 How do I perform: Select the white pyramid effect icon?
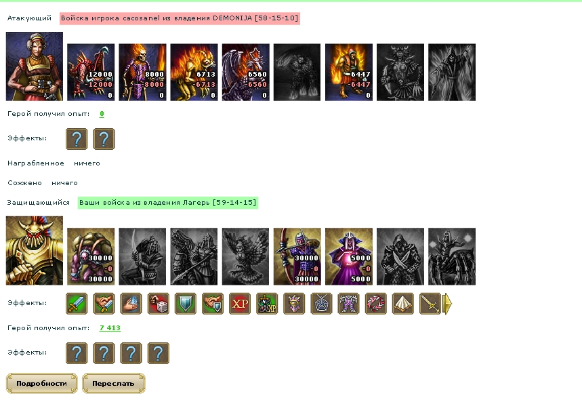tap(402, 304)
